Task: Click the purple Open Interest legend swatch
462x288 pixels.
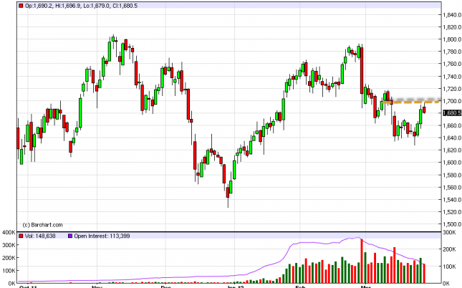Action: (70, 236)
